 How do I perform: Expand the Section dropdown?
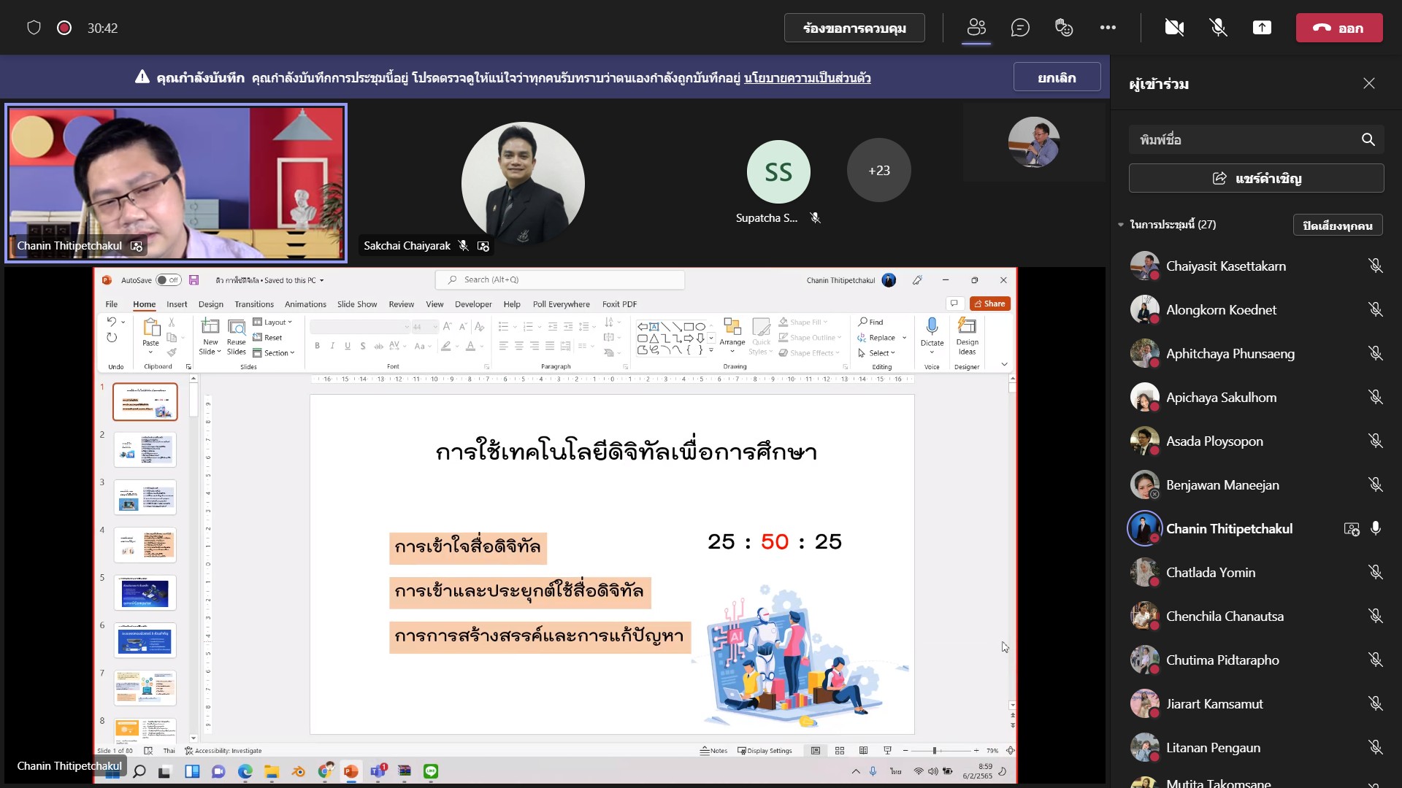(274, 353)
